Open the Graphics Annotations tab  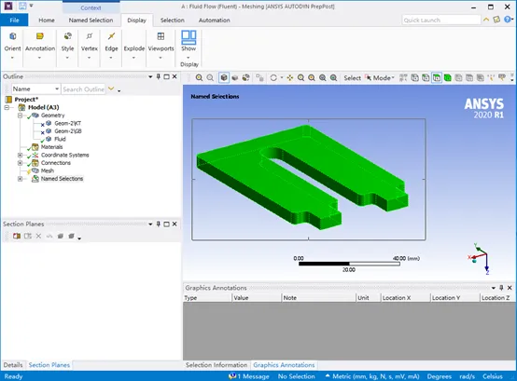pos(284,365)
